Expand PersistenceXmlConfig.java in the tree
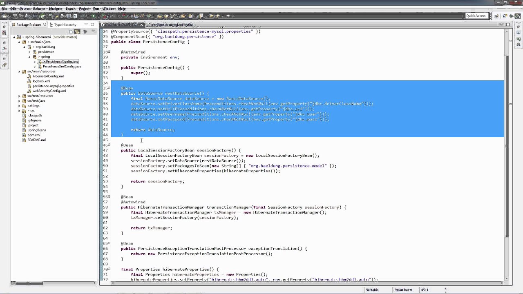523x294 pixels. tap(35, 67)
